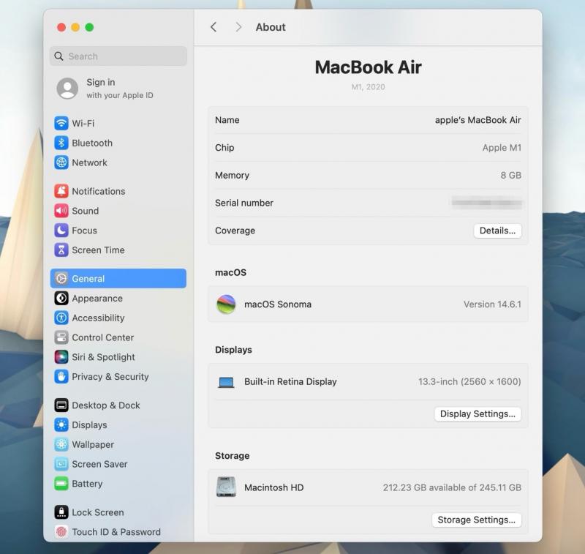This screenshot has width=585, height=554.
Task: Click the search magnifier icon
Action: coord(58,56)
